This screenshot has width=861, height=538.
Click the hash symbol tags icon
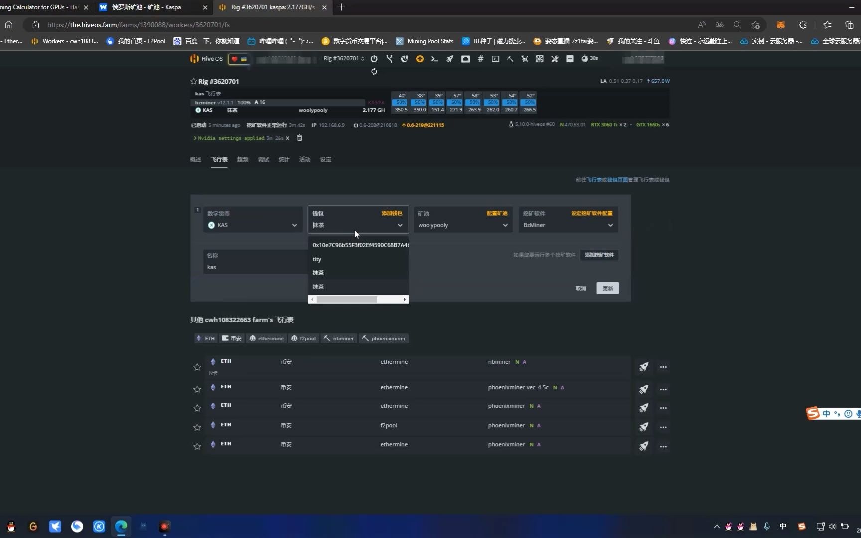point(480,59)
